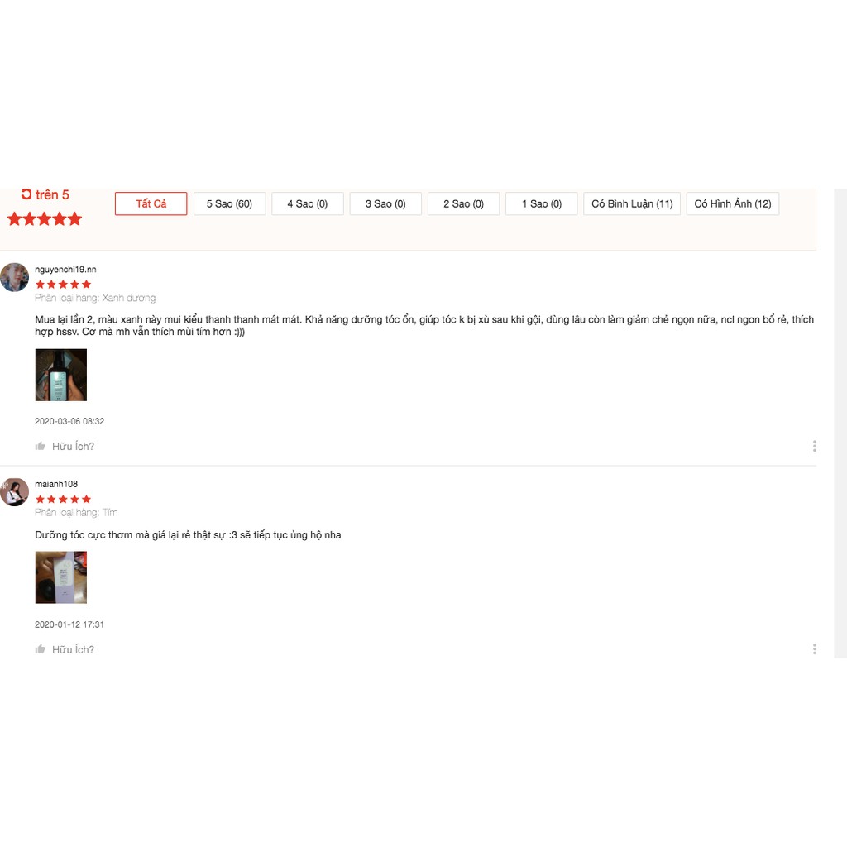View the purple bottle review photo
This screenshot has width=847, height=847.
[x=61, y=577]
